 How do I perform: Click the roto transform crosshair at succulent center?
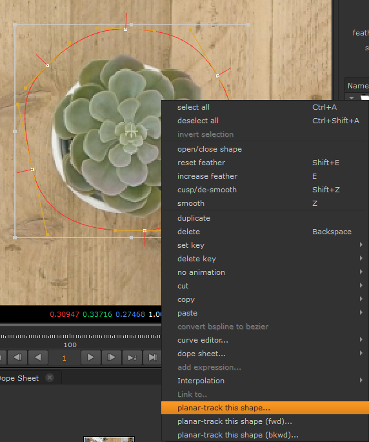coord(132,132)
